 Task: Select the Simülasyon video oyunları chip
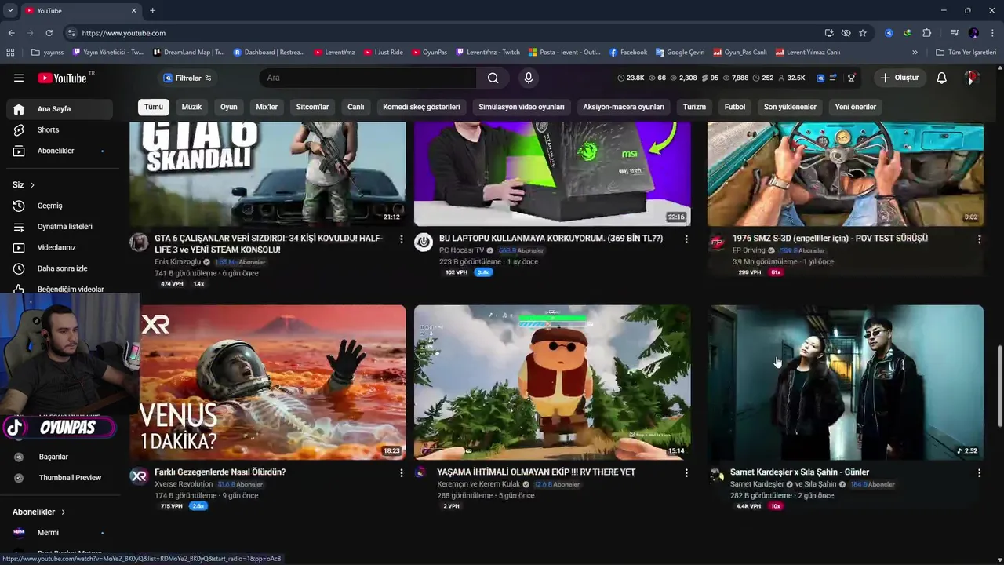tap(522, 107)
